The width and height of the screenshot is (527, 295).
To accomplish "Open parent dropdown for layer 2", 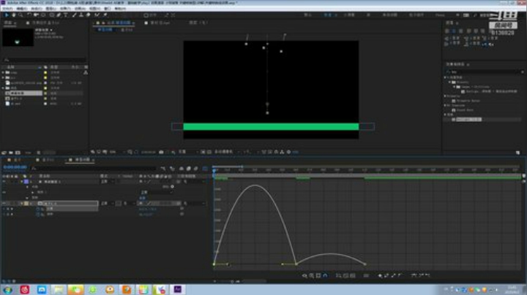I will (195, 204).
